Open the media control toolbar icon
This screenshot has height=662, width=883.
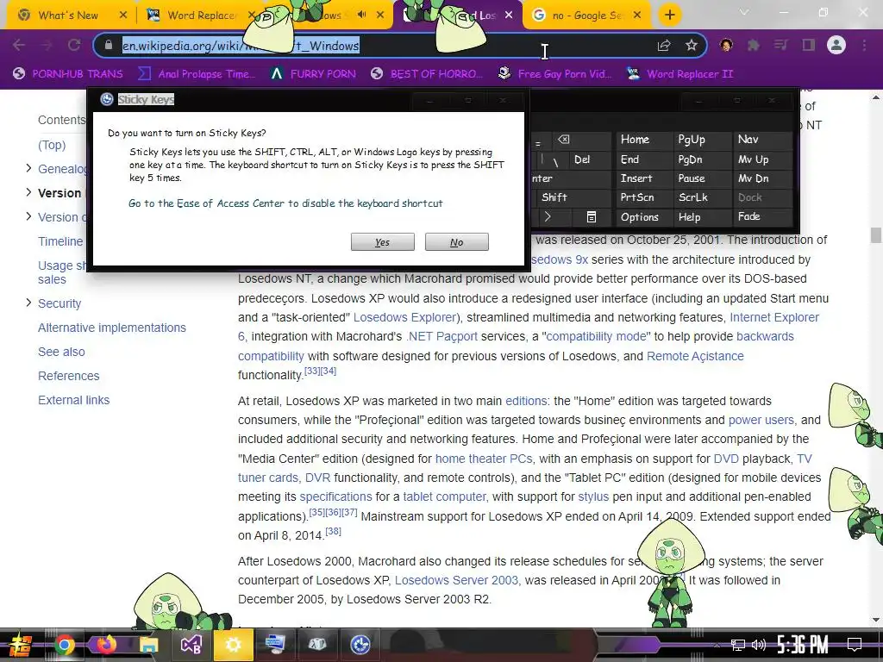780,45
